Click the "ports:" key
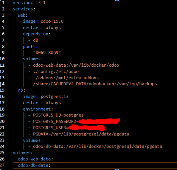Screen dimensions: 177x170 (x=30, y=47)
